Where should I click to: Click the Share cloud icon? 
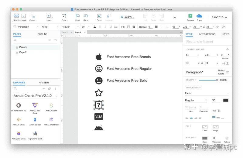point(199,16)
